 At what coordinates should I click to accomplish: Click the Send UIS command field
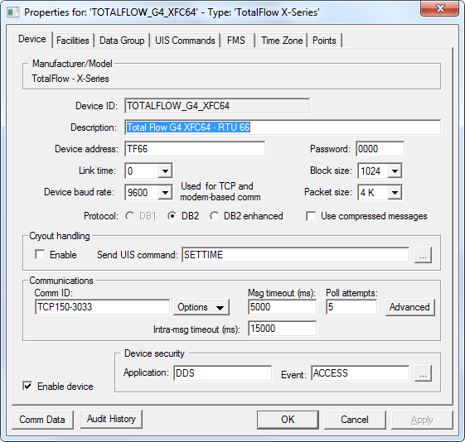(295, 255)
